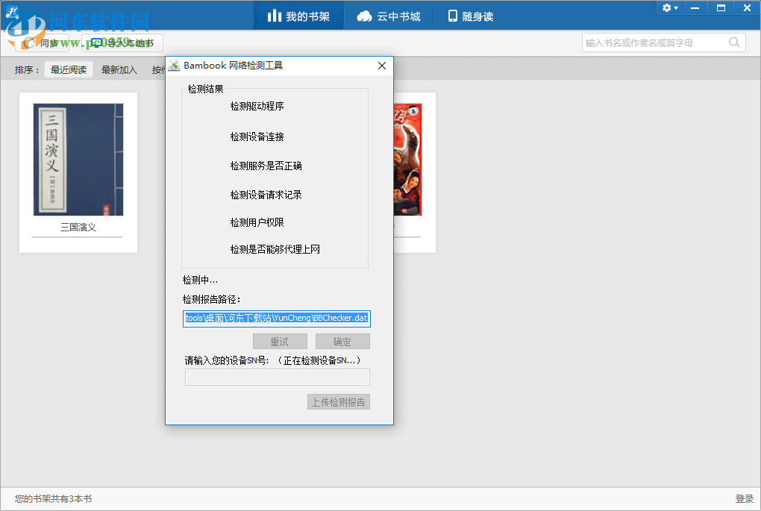Screen dimensions: 761x511
Task: Click the settings gear icon
Action: (x=666, y=7)
